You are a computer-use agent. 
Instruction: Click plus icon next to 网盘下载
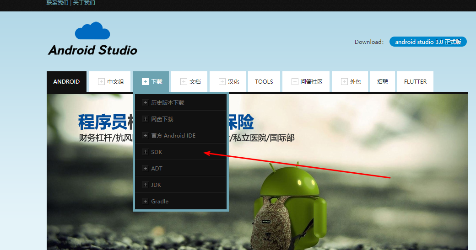[x=145, y=119]
